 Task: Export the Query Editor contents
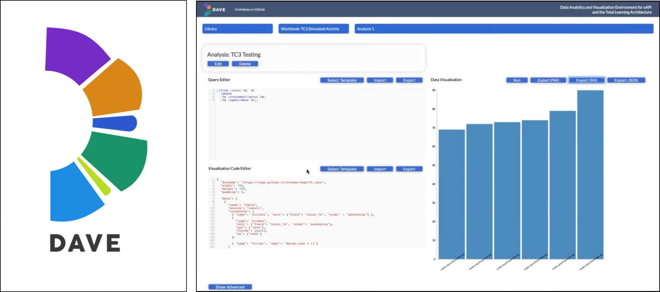pos(409,80)
